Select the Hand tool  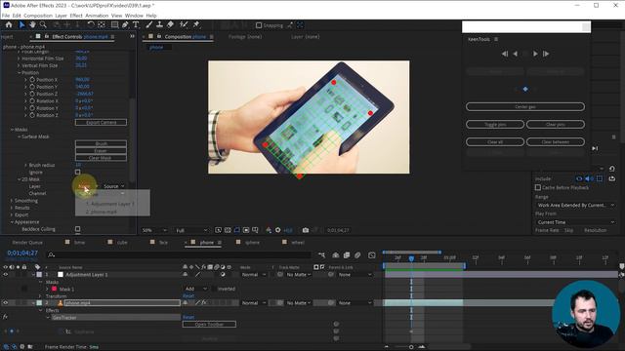point(32,24)
